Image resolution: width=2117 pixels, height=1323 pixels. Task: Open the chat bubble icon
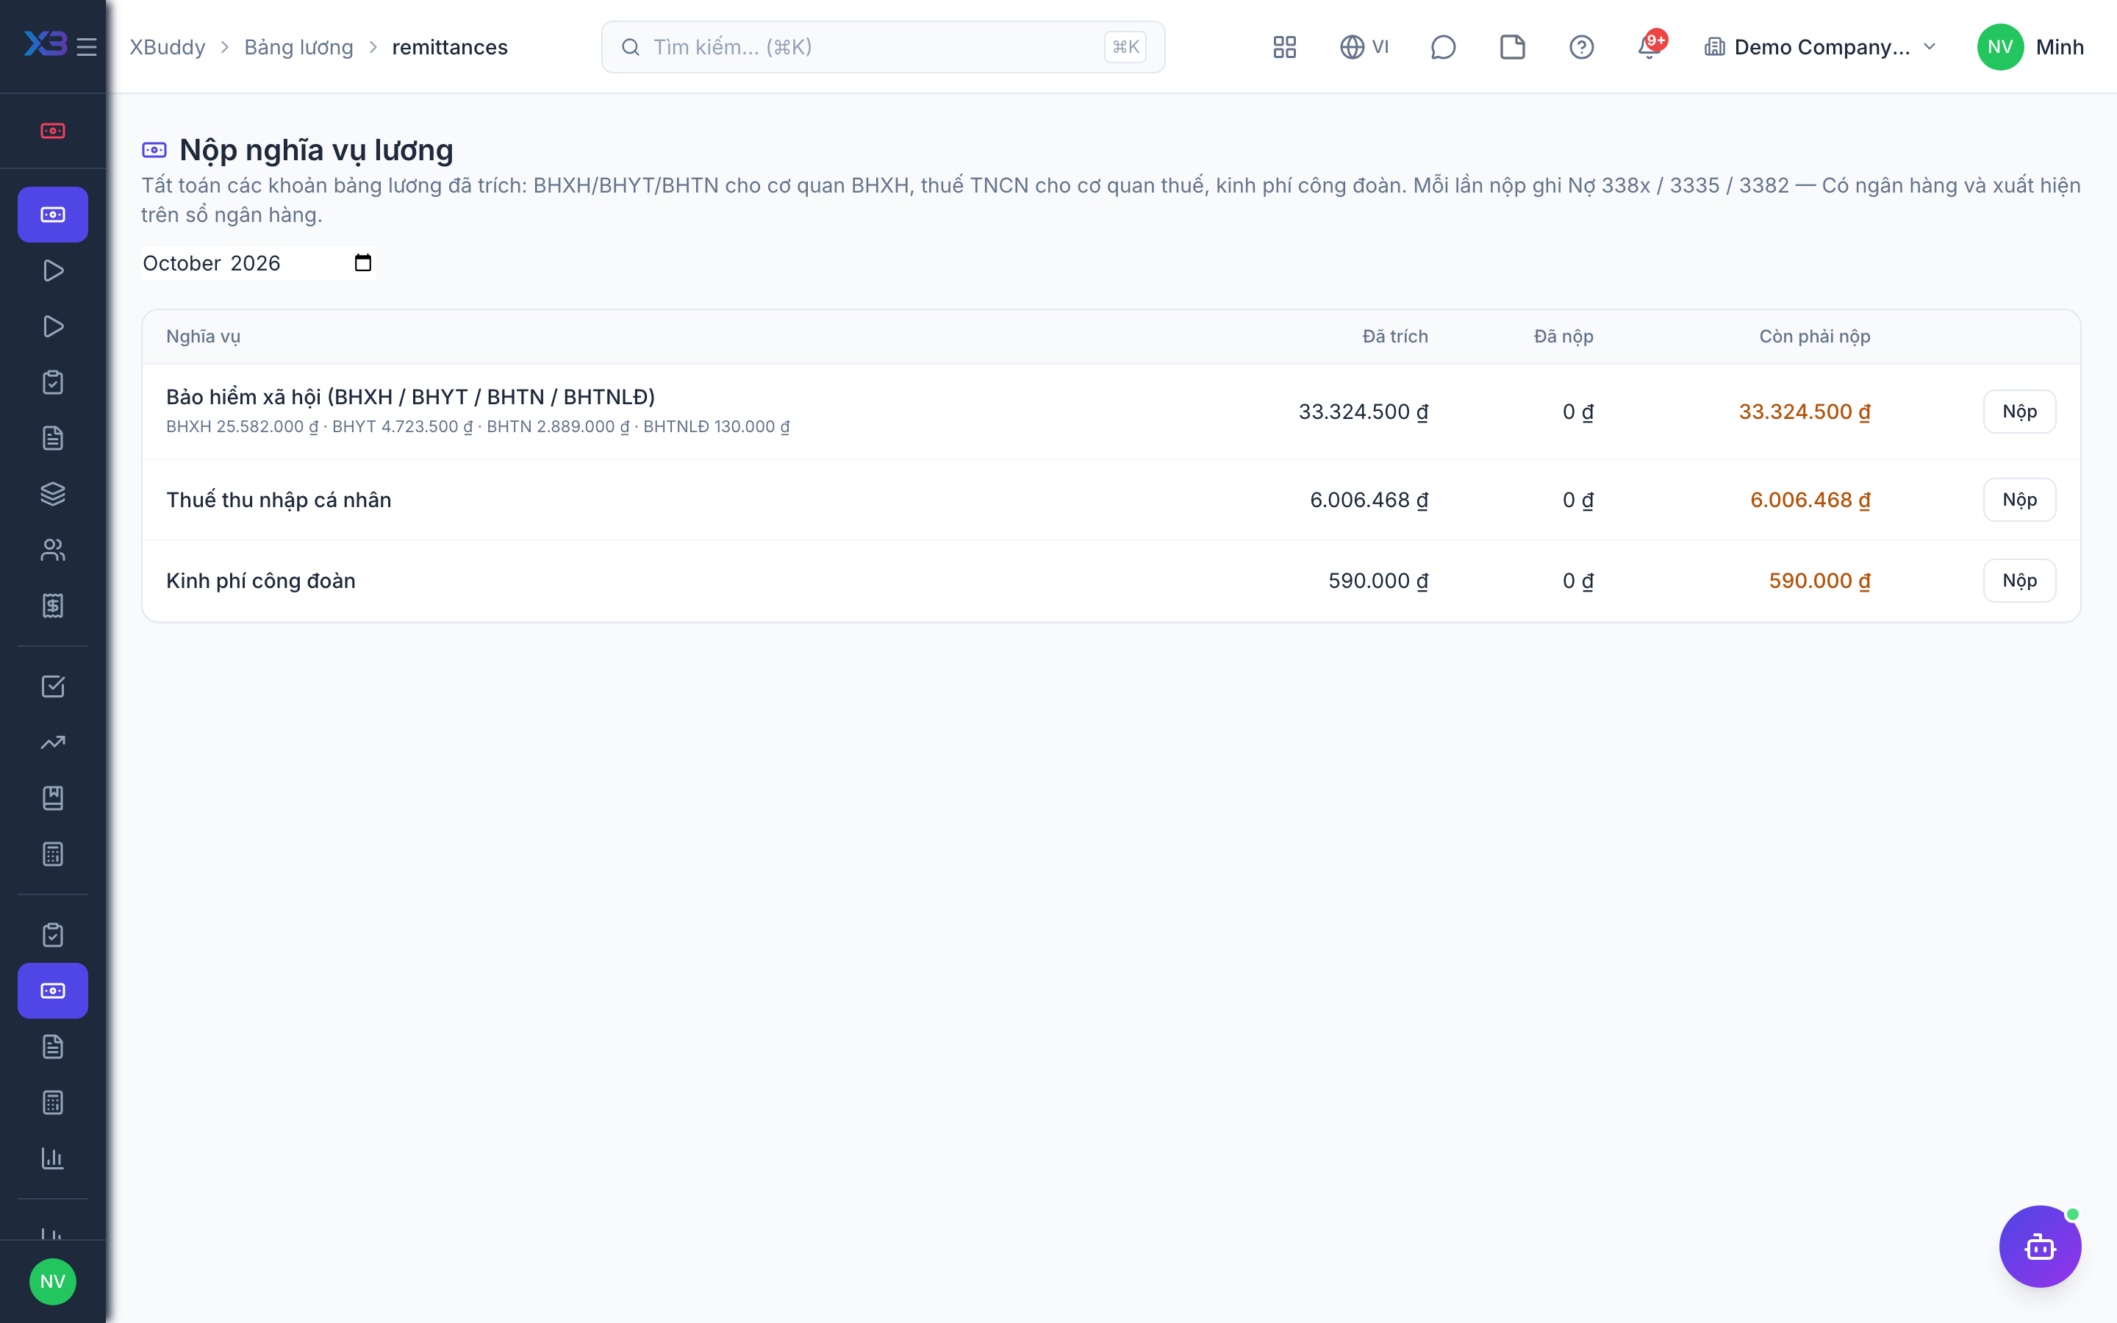coord(1442,47)
